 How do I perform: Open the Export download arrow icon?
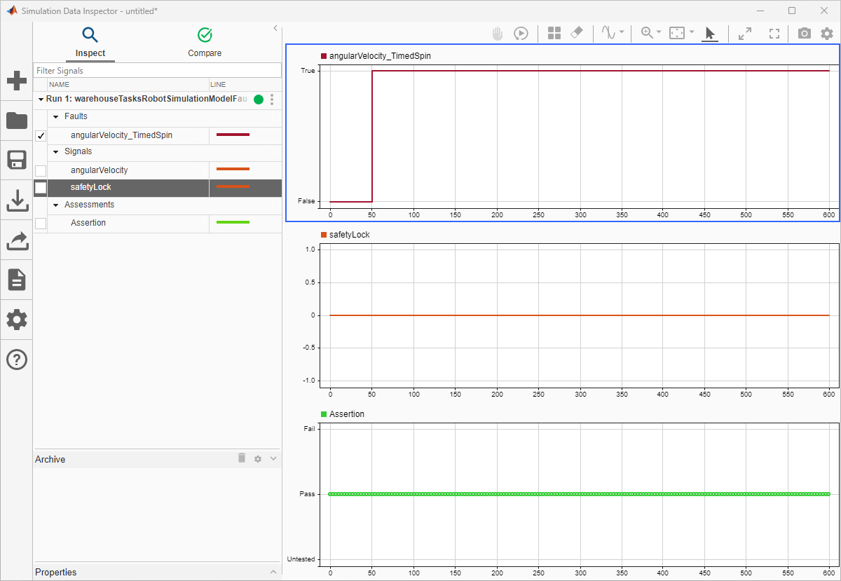click(17, 200)
